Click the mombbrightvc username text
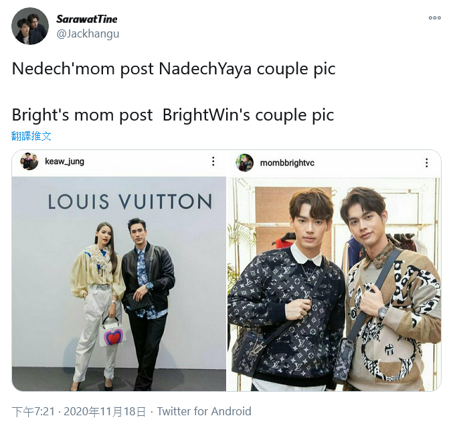Image resolution: width=453 pixels, height=430 pixels. 287,163
